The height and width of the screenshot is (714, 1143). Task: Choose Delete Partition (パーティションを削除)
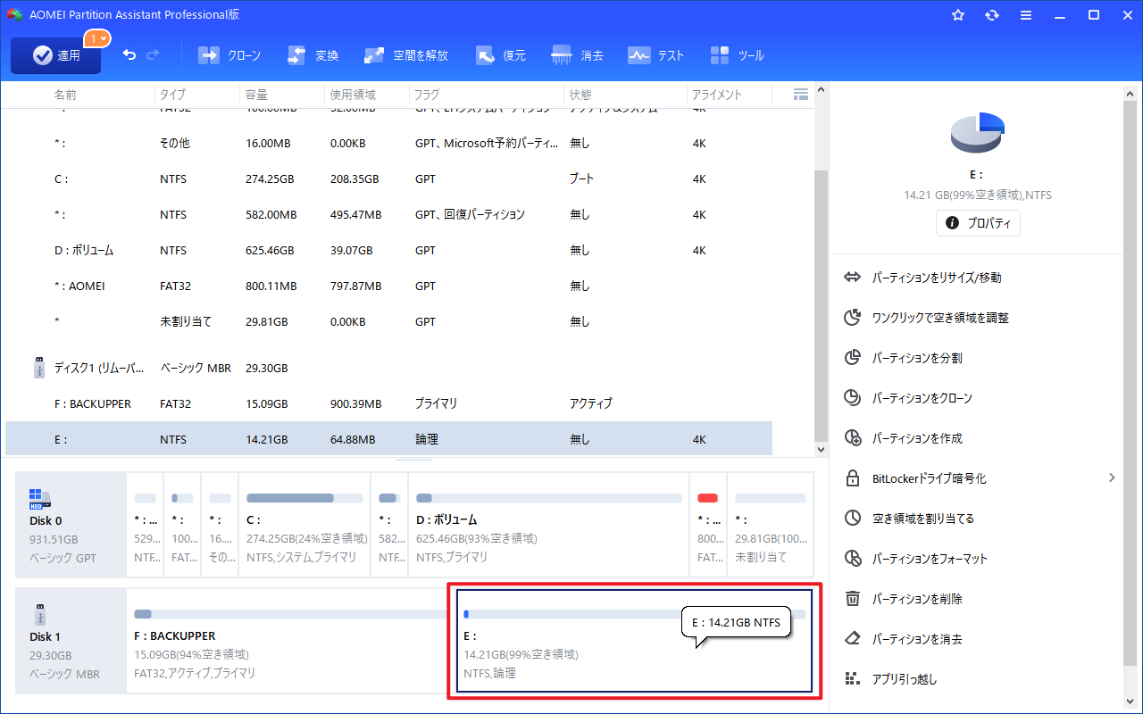[904, 599]
